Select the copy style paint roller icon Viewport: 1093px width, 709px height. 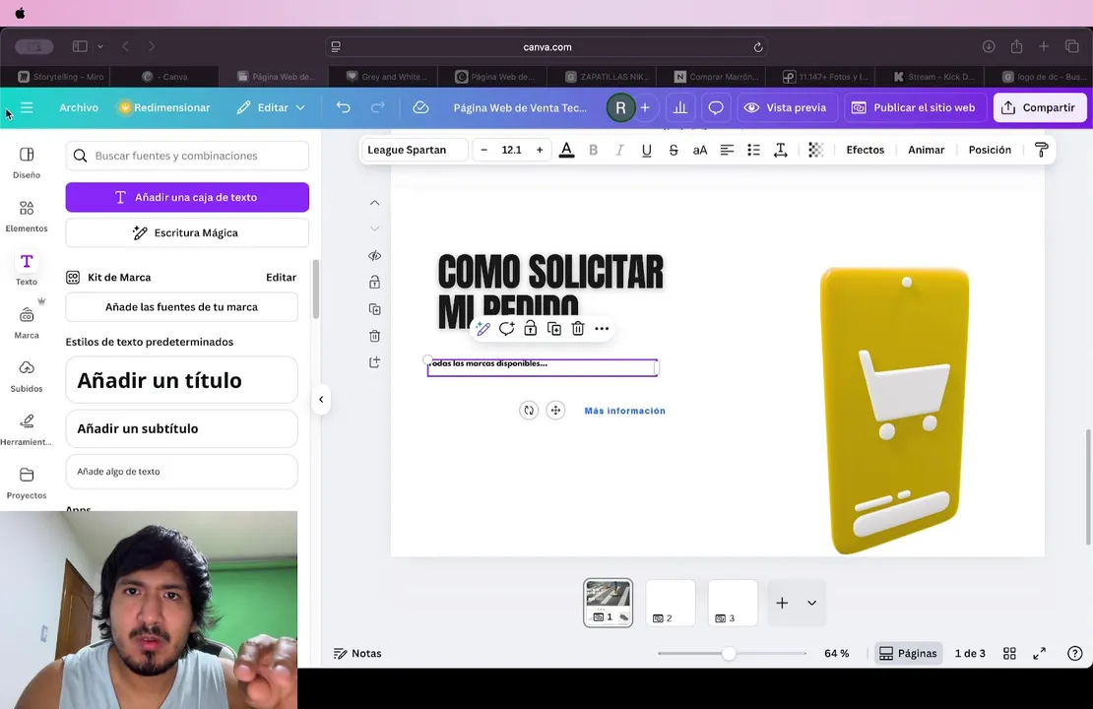tap(1041, 150)
